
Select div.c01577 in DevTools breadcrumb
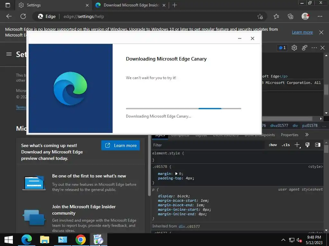click(279, 126)
